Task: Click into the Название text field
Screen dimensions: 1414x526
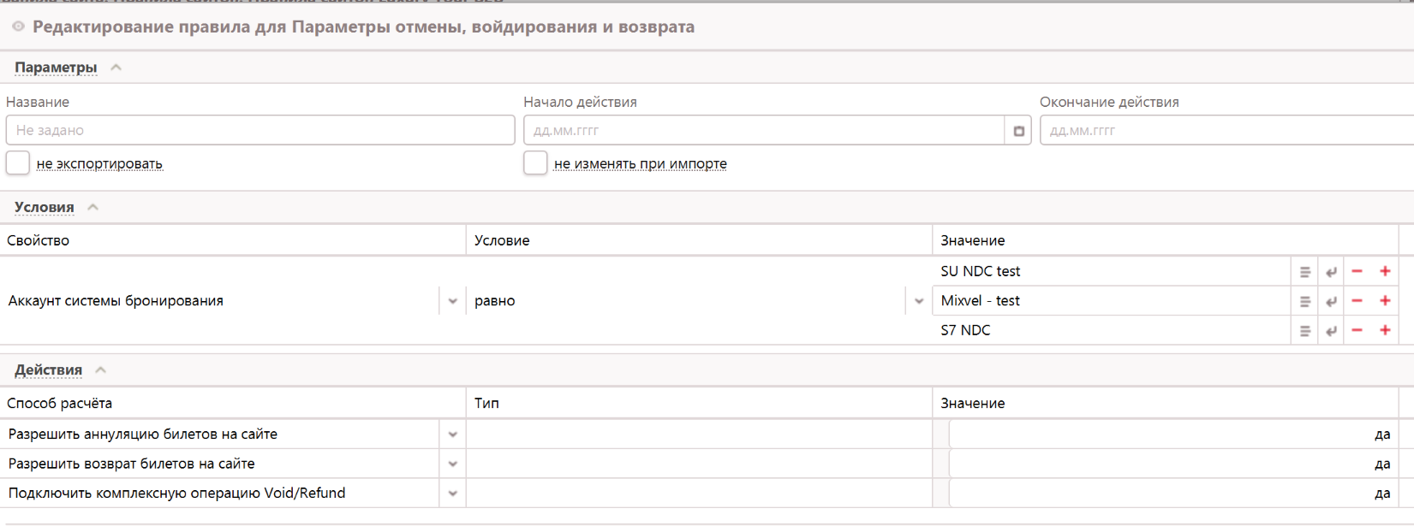Action: pos(260,131)
